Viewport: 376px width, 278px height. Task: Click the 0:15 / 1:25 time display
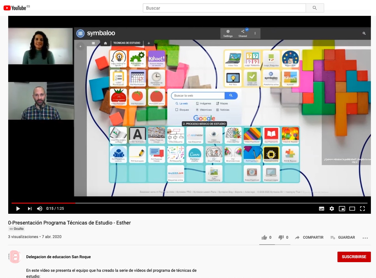(55, 209)
